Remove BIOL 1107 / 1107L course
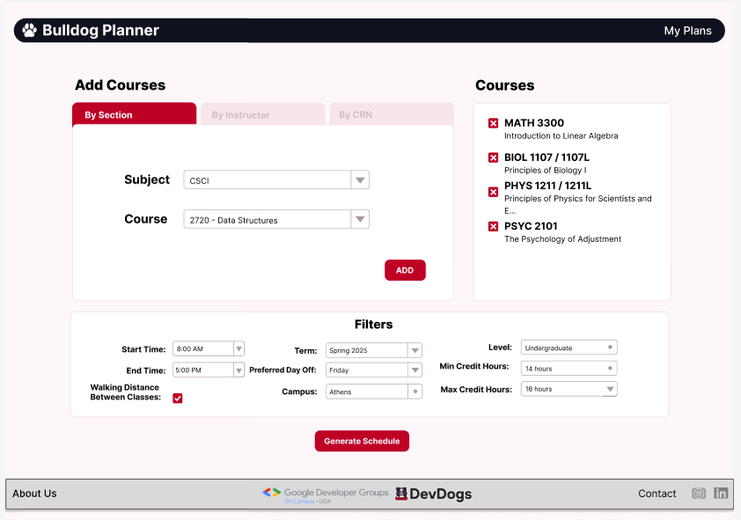 pos(493,157)
